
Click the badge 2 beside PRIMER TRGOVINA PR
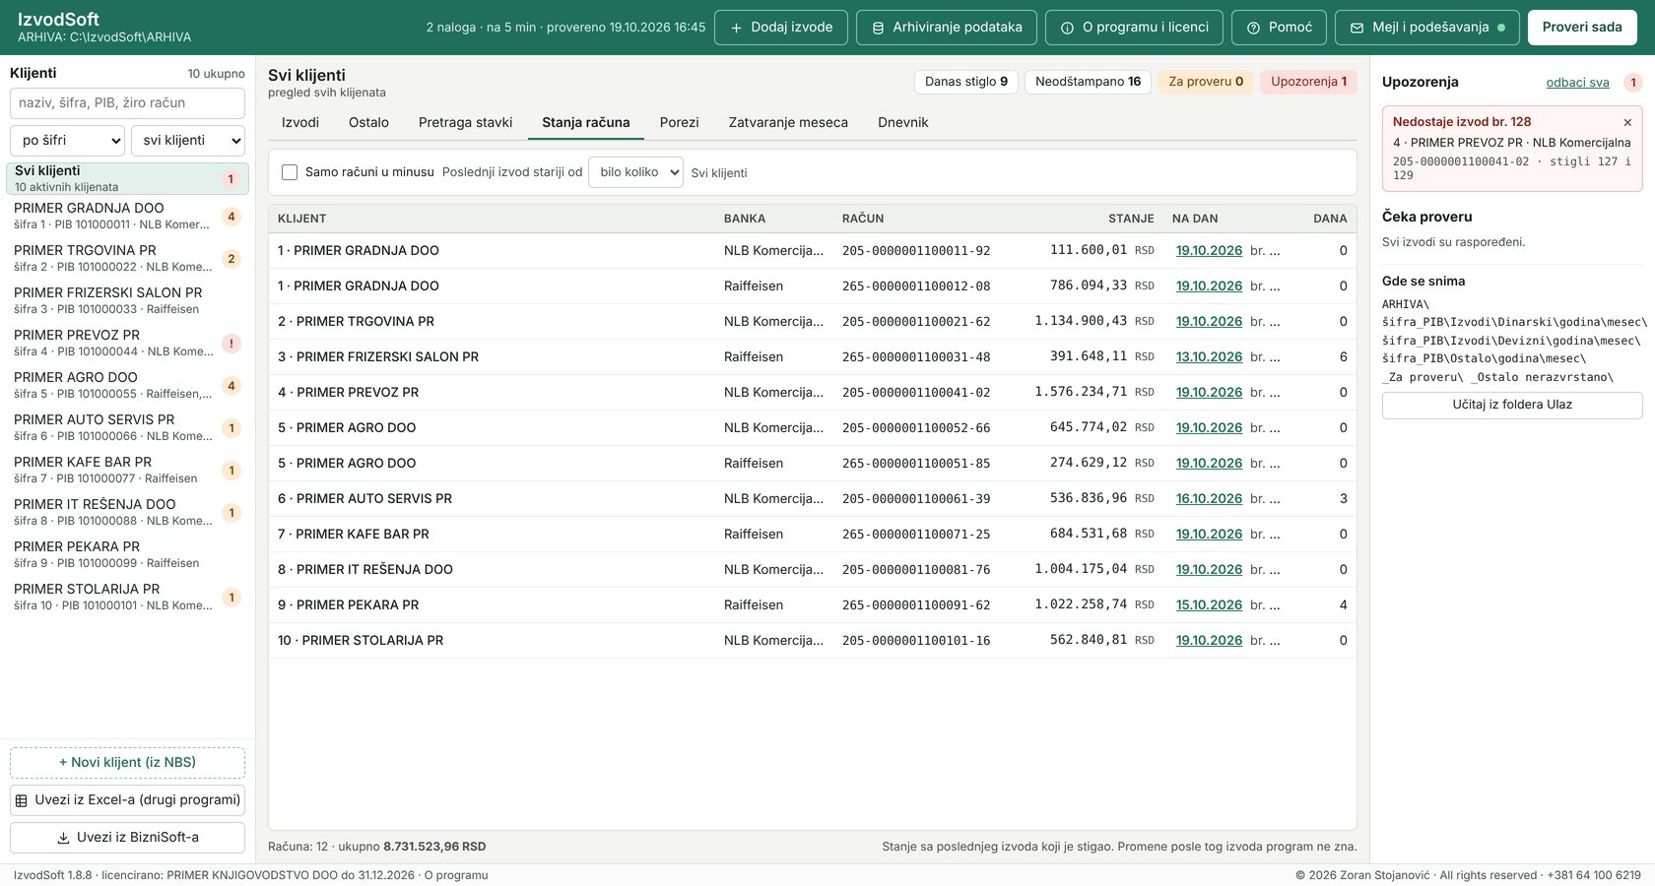(x=232, y=259)
